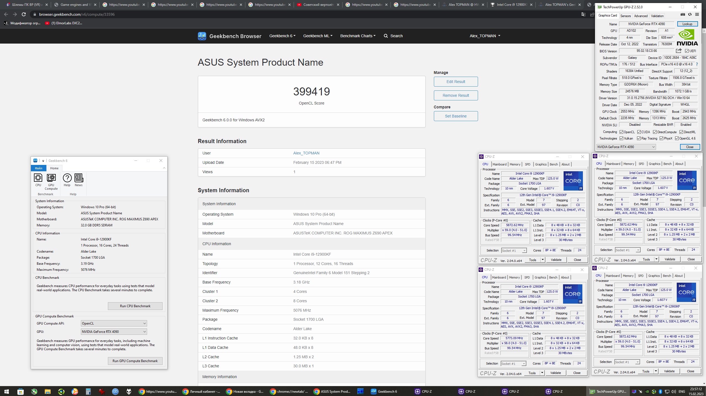
Task: Click the Lookup button in GPU-Z
Action: tap(687, 24)
